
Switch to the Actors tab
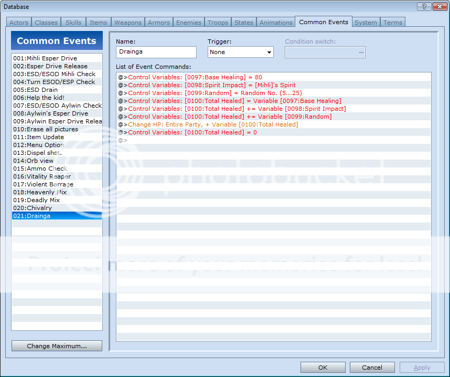19,23
